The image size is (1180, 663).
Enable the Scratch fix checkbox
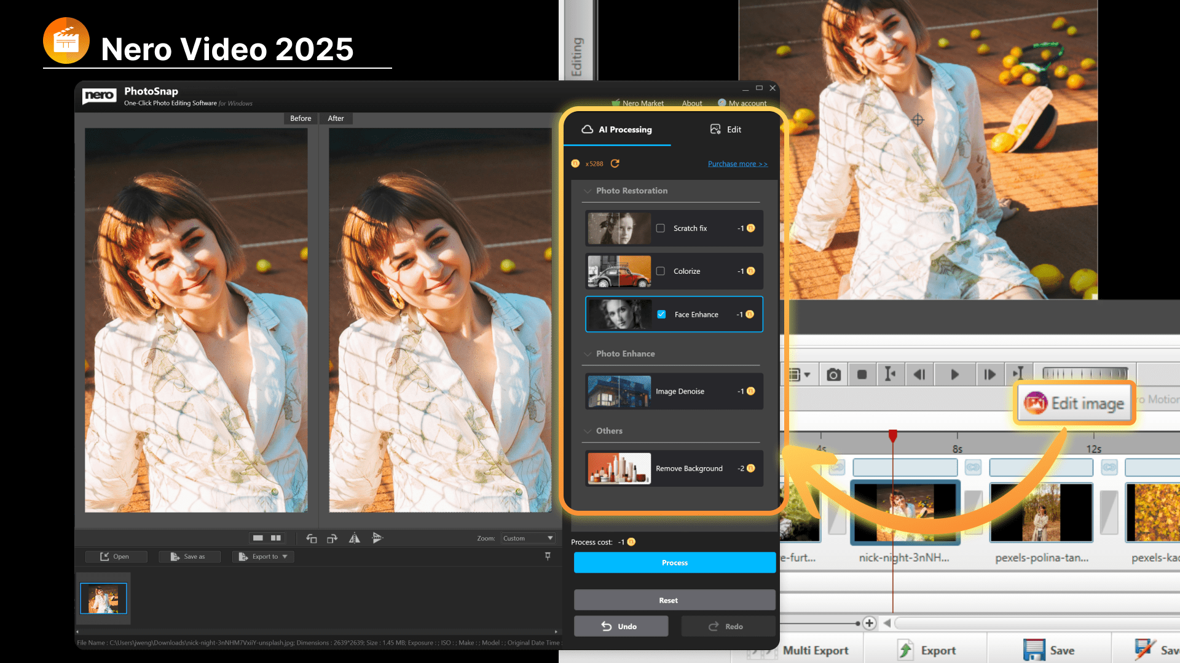[661, 228]
